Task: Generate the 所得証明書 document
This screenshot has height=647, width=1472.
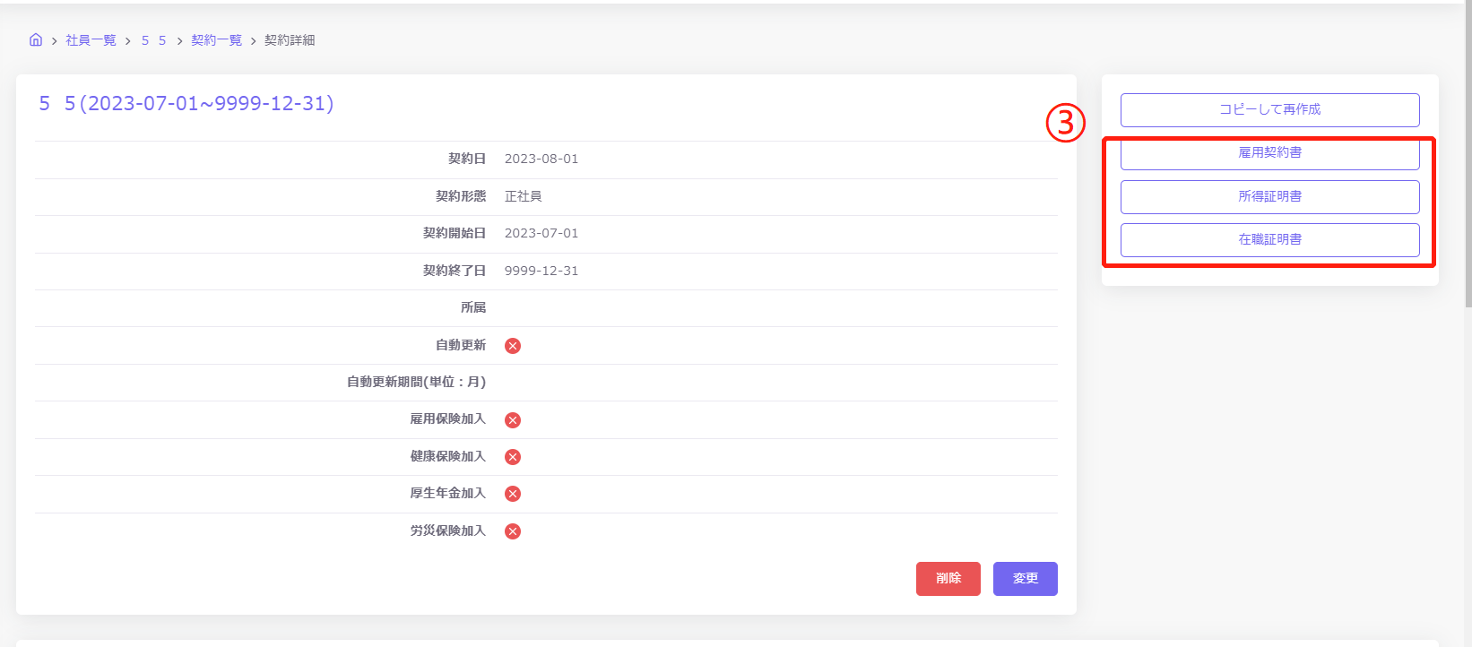Action: (1269, 196)
